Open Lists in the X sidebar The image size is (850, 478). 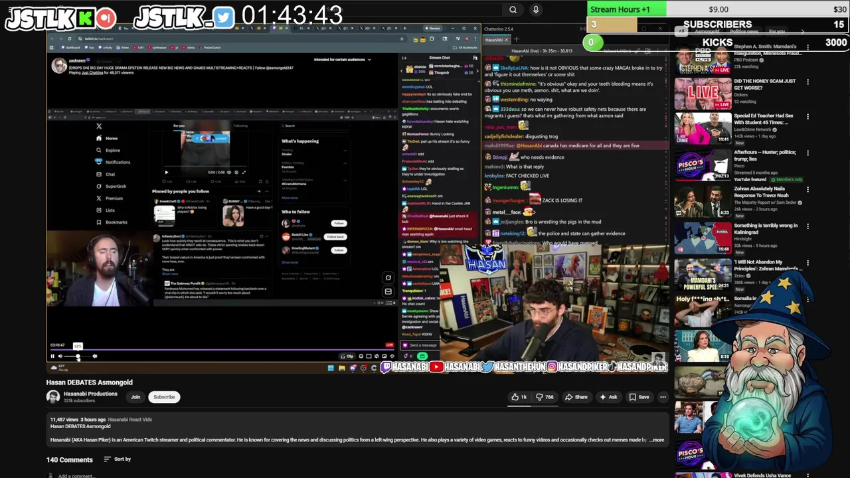click(x=106, y=210)
